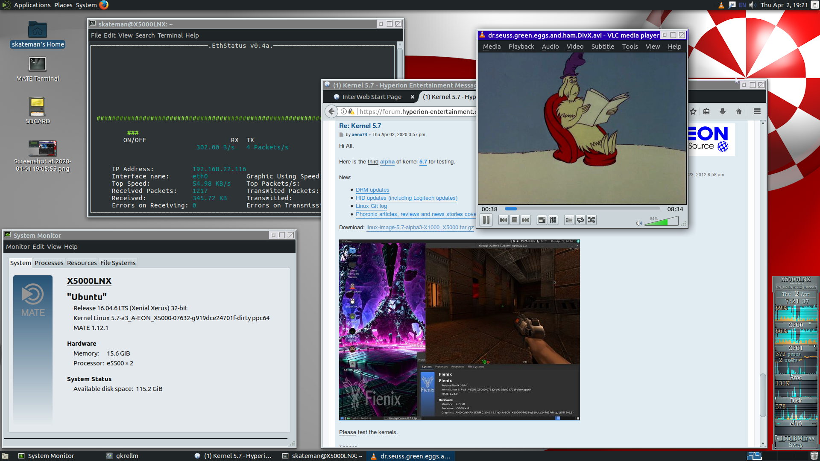Select Screenshot png file on desktop
The height and width of the screenshot is (461, 820).
click(42, 156)
